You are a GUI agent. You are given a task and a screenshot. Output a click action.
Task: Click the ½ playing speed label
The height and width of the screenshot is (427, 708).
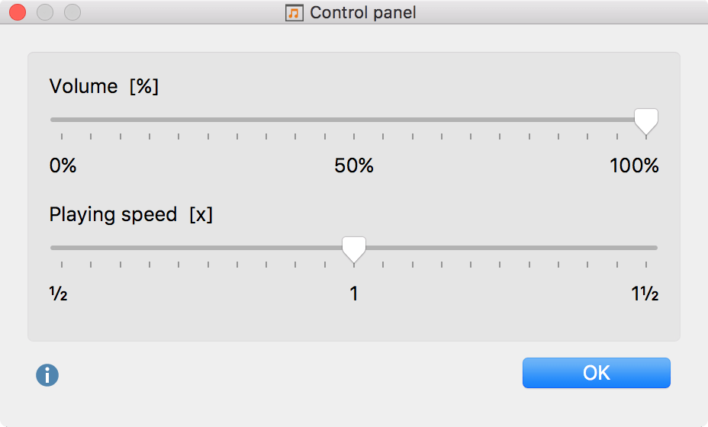pos(59,294)
